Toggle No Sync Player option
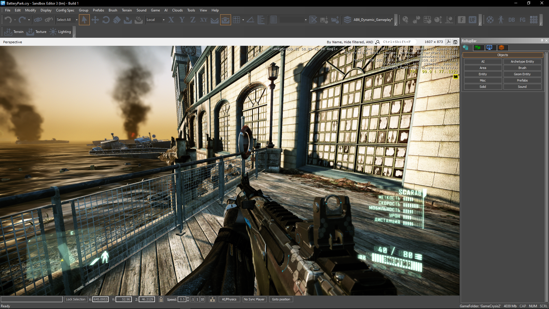The height and width of the screenshot is (309, 549). point(254,299)
